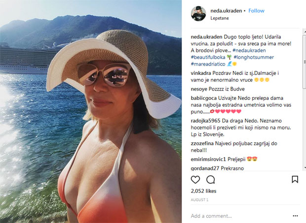This screenshot has height=223, width=306.
Task: Open the Lepetane location link
Action: [x=220, y=18]
